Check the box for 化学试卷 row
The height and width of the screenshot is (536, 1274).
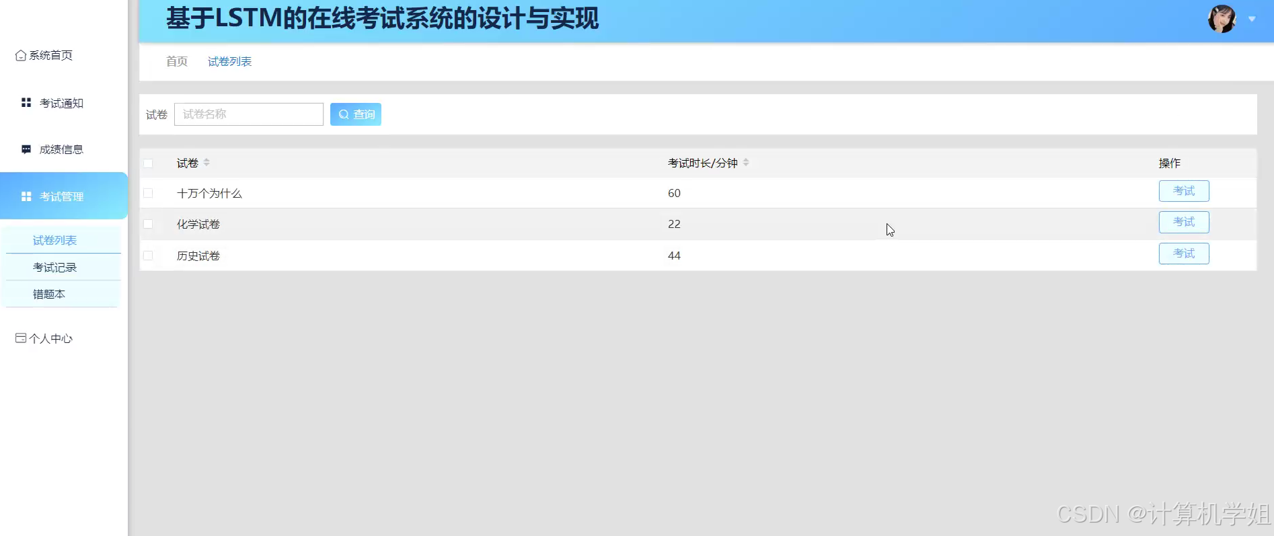[148, 224]
